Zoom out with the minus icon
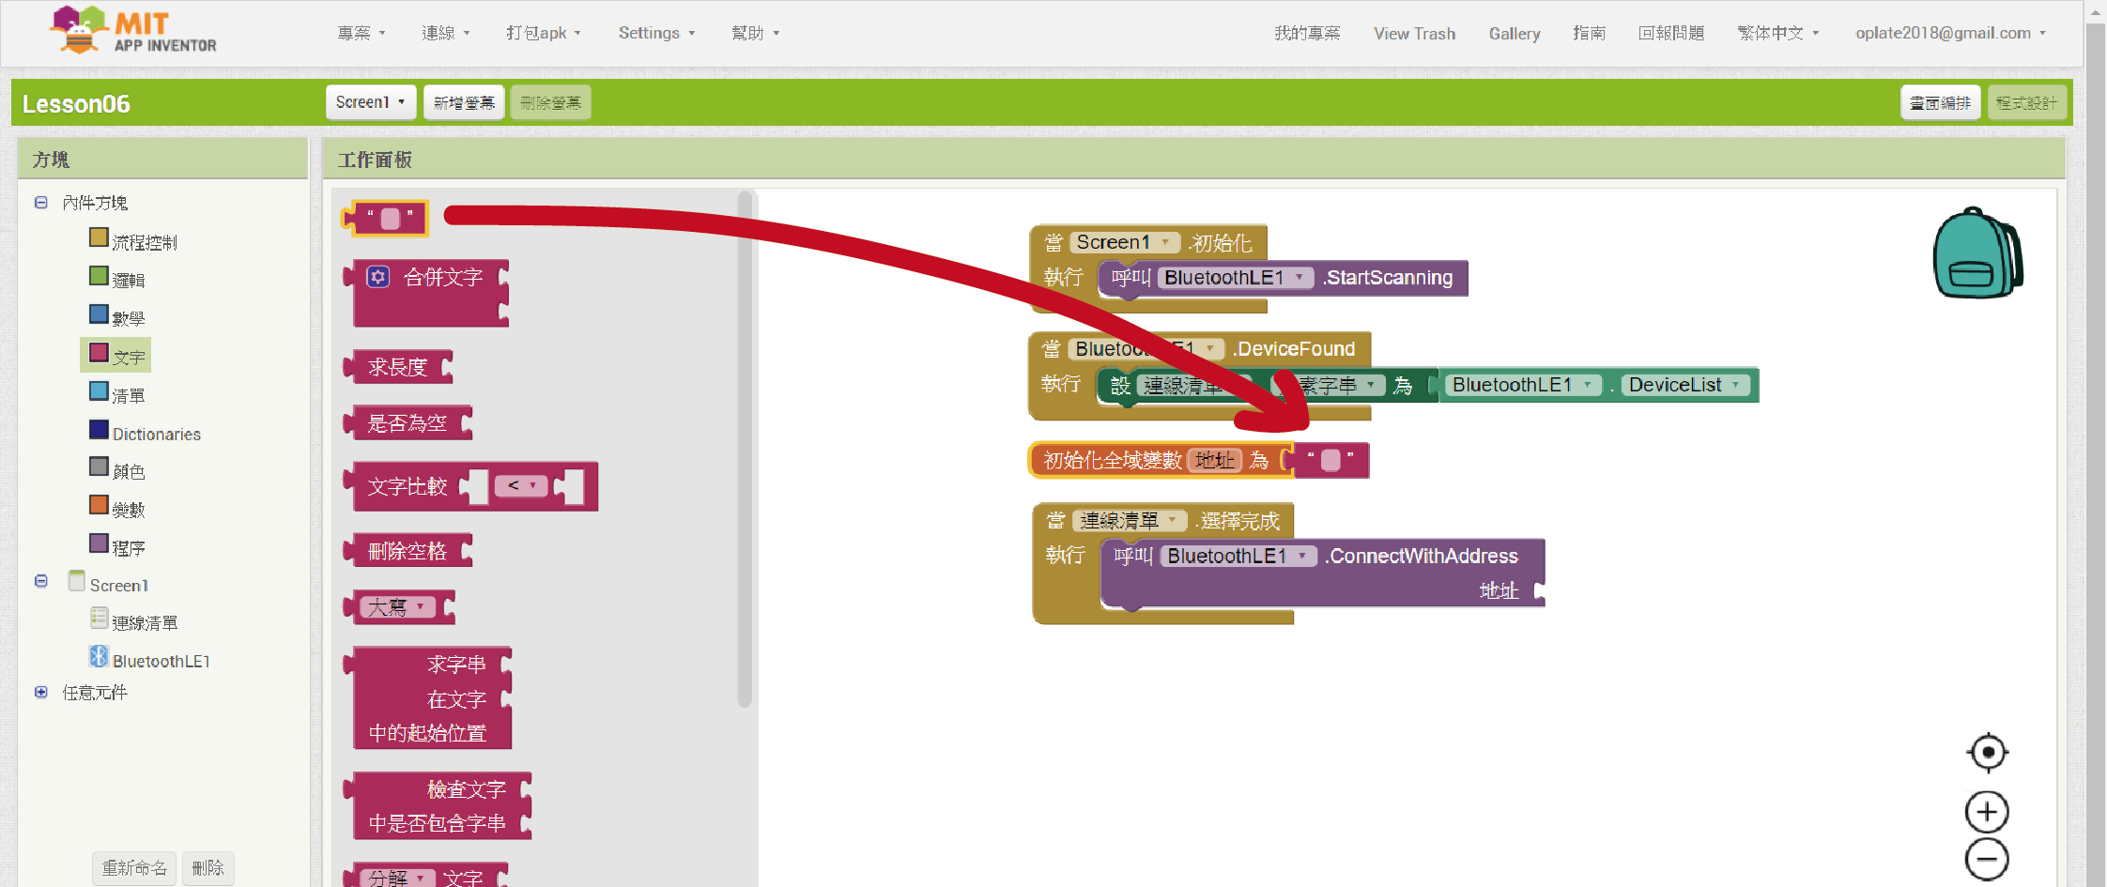 click(x=1987, y=859)
